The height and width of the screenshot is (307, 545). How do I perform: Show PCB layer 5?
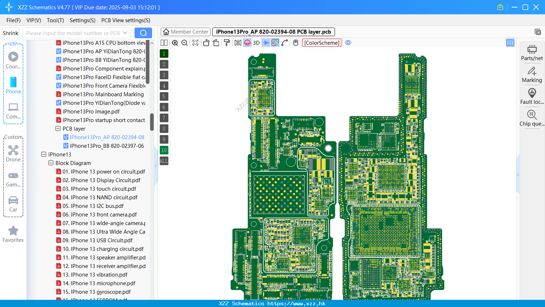point(164,96)
